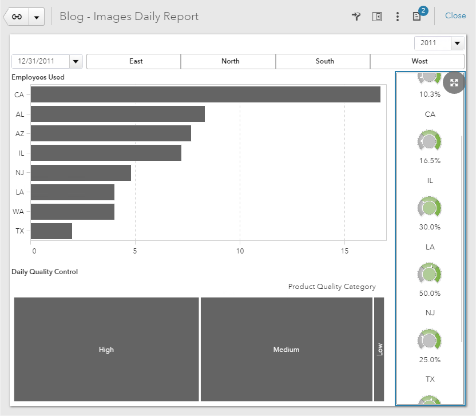
Task: Toggle the side pane icon
Action: coord(376,17)
